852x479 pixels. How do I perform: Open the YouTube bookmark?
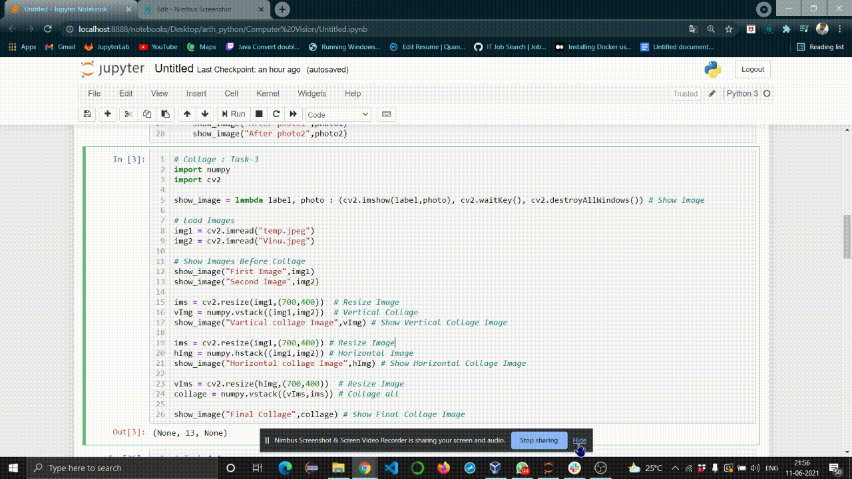[158, 47]
